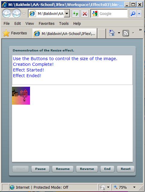Click the magnifier Search icon
145x192 pixels.
tap(133, 13)
